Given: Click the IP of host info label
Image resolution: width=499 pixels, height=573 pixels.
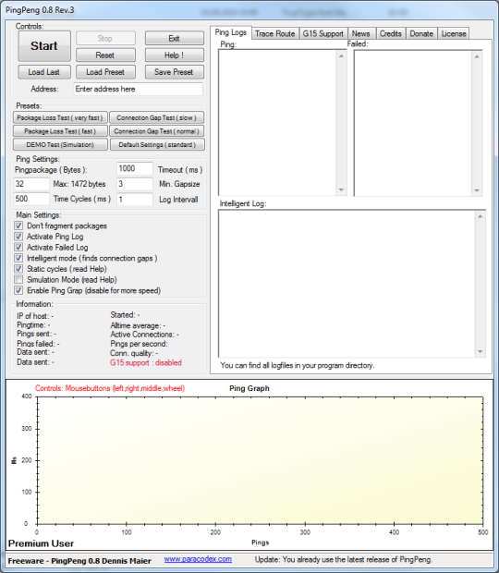Looking at the screenshot, I should pyautogui.click(x=35, y=316).
